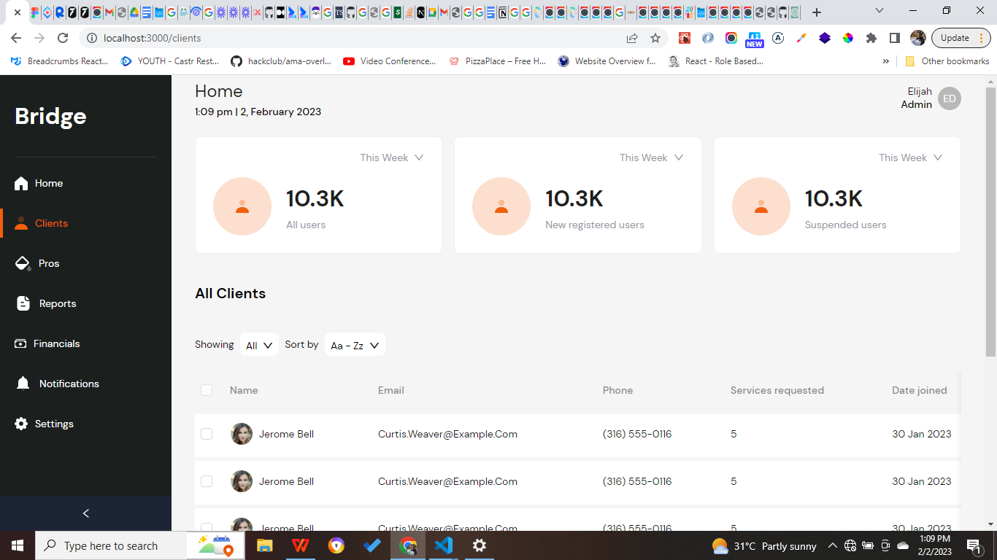Select Reports in the sidebar menu
The width and height of the screenshot is (997, 560).
coord(58,303)
